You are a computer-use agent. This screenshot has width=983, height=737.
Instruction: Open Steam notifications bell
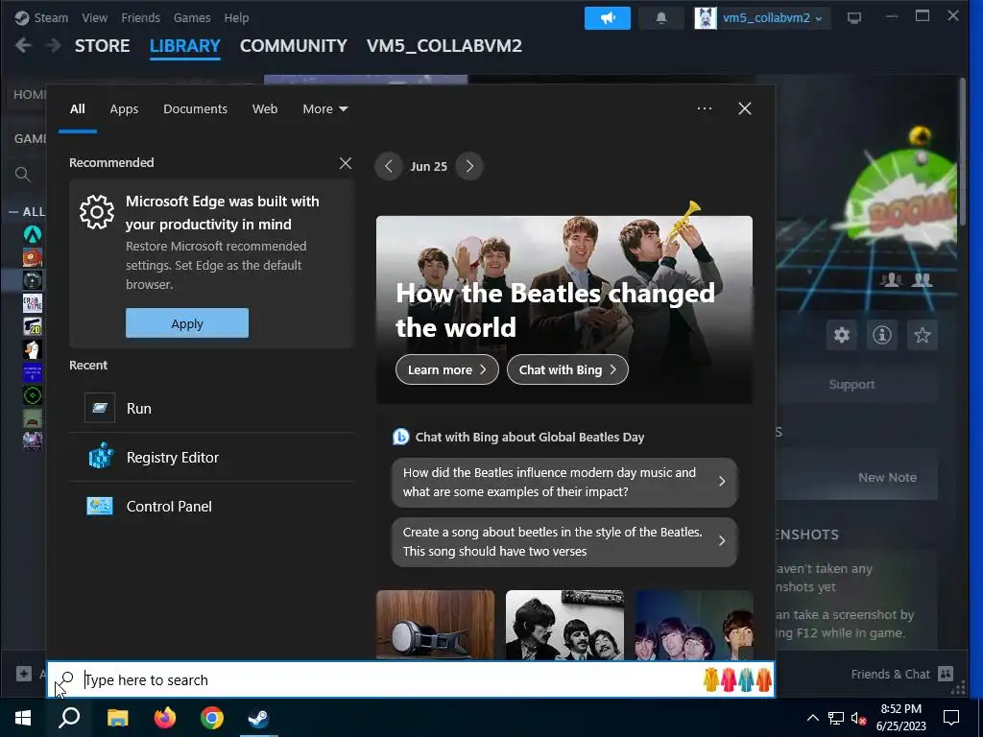[660, 18]
